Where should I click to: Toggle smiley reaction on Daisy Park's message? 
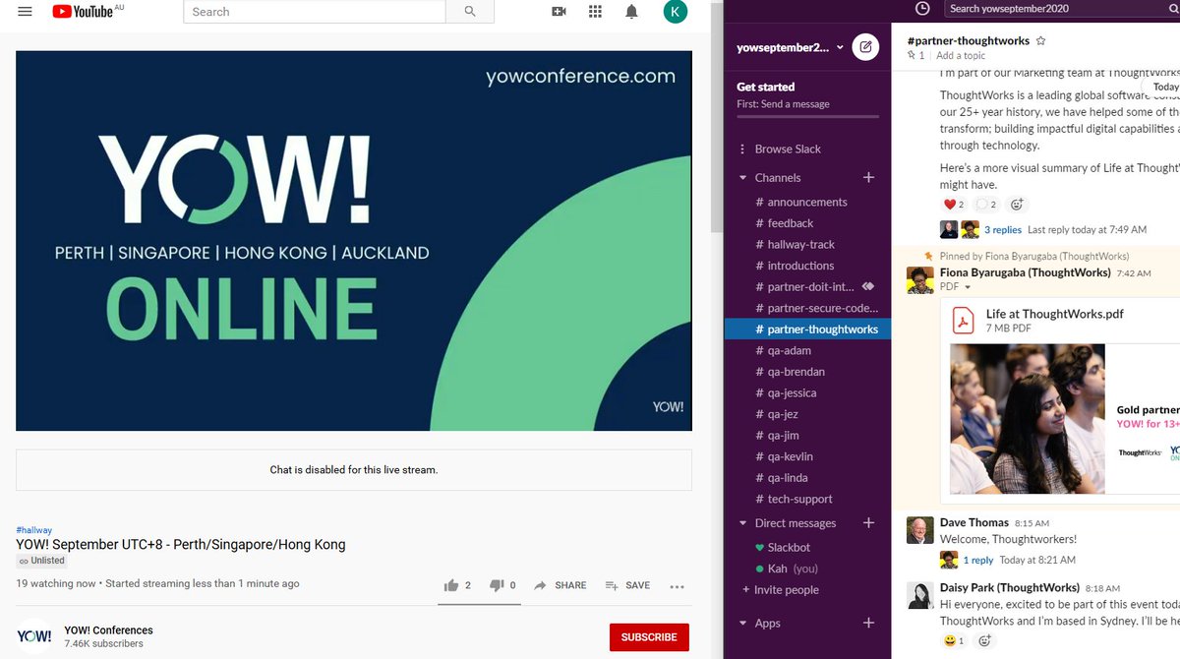[x=955, y=641]
